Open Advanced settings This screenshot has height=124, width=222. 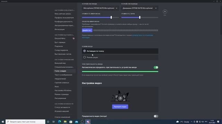(60, 99)
